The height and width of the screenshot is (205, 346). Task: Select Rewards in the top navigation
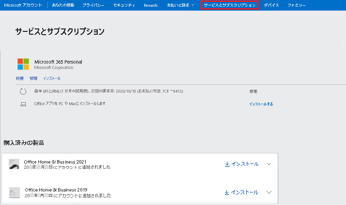[x=150, y=5]
